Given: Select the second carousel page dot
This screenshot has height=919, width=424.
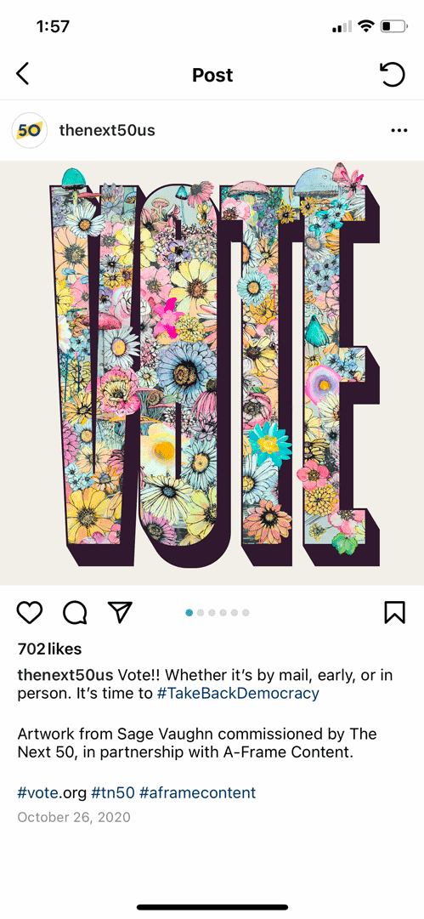Looking at the screenshot, I should 201,612.
